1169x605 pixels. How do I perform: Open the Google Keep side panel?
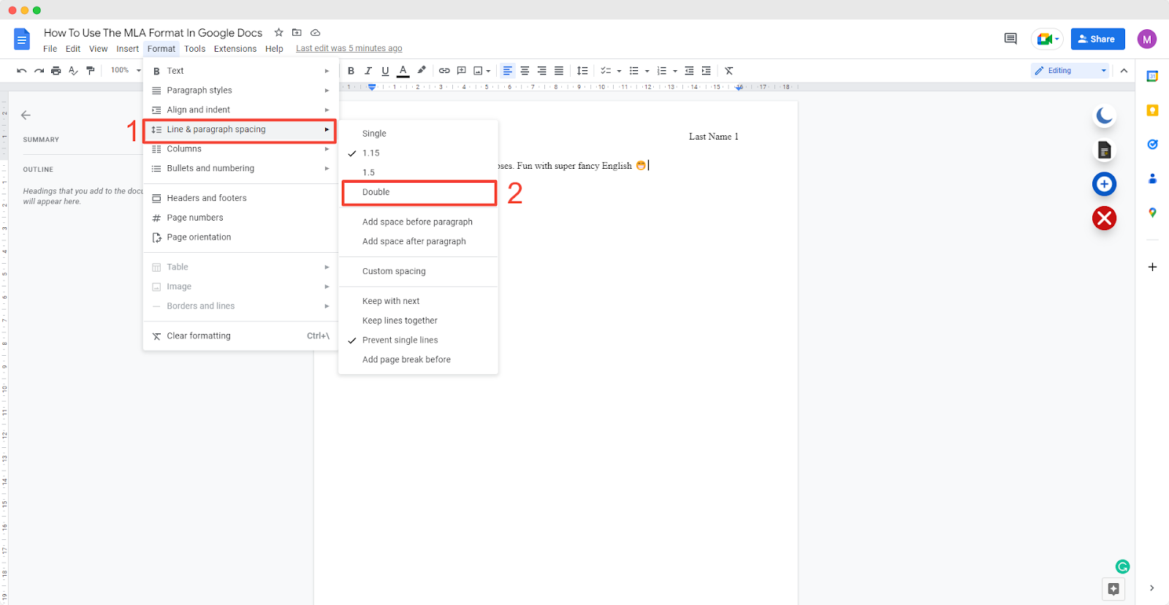click(x=1152, y=110)
